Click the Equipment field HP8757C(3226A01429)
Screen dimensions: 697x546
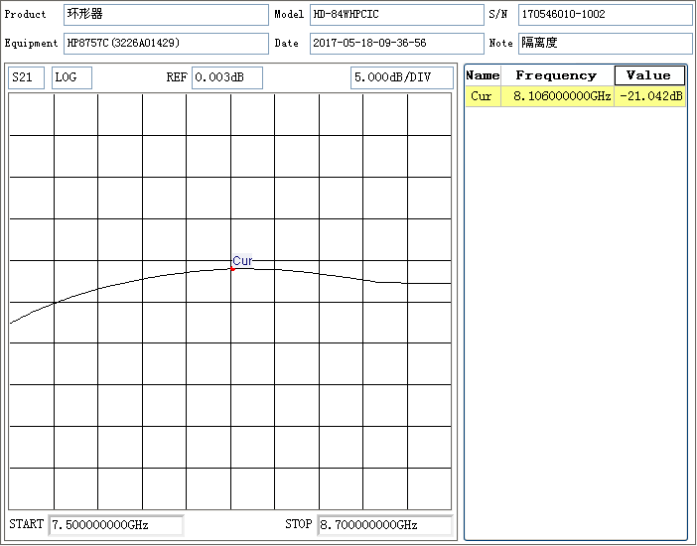(x=166, y=44)
